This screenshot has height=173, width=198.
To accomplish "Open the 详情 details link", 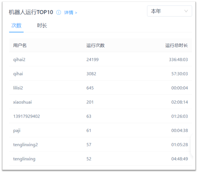I will 70,13.
